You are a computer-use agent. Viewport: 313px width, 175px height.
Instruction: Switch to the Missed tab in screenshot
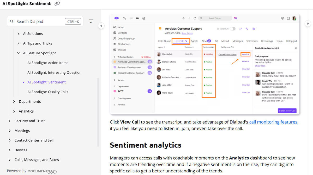(x=225, y=41)
